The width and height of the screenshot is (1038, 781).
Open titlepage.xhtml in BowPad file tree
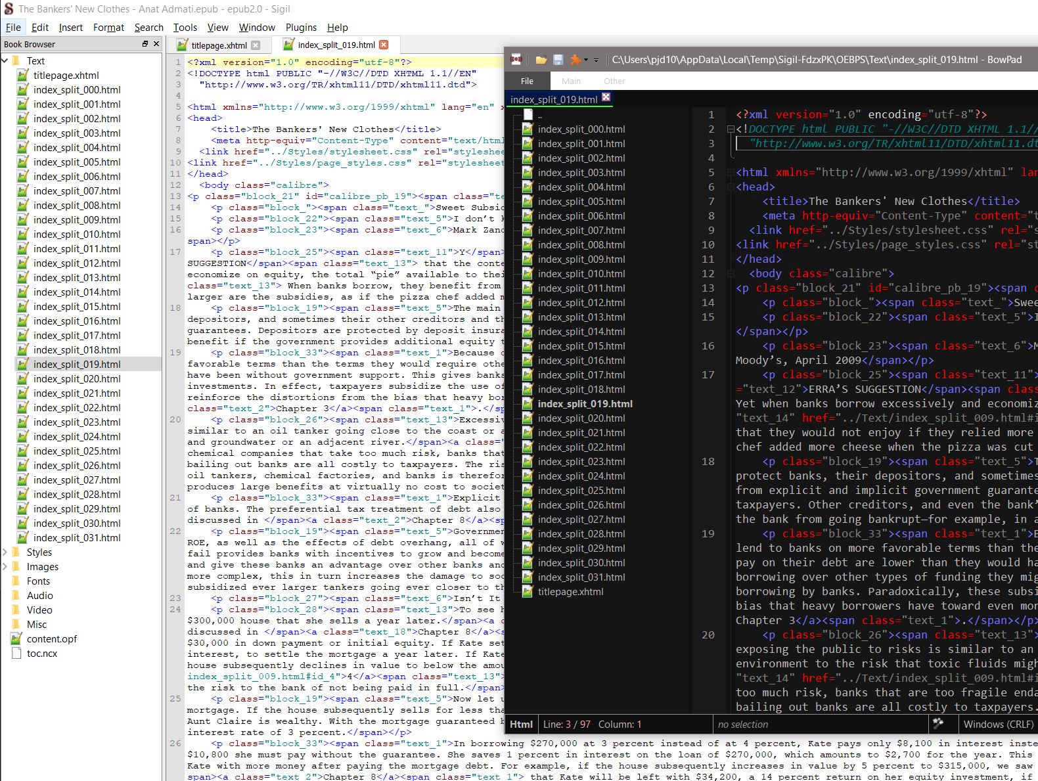click(570, 591)
